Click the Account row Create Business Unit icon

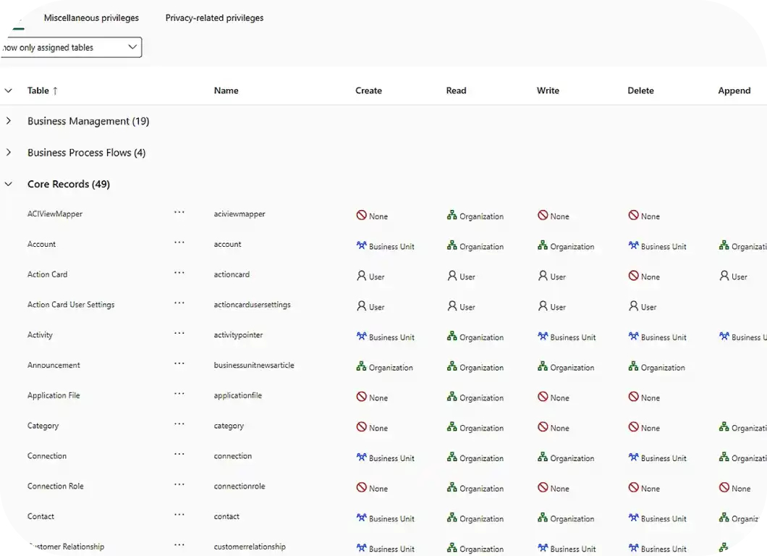click(x=361, y=246)
